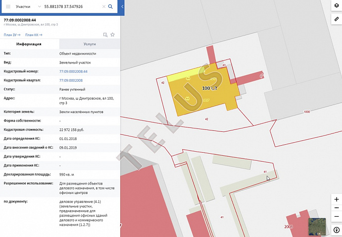Open the Участки search type dropdown
Image resolution: width=342 pixels, height=237 pixels.
click(x=28, y=6)
